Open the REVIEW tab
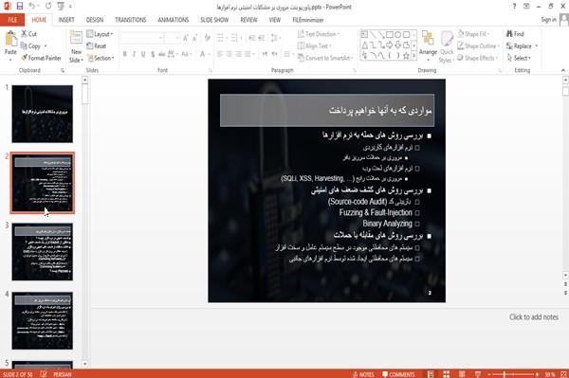Screen dimensions: 569x378 click(248, 20)
